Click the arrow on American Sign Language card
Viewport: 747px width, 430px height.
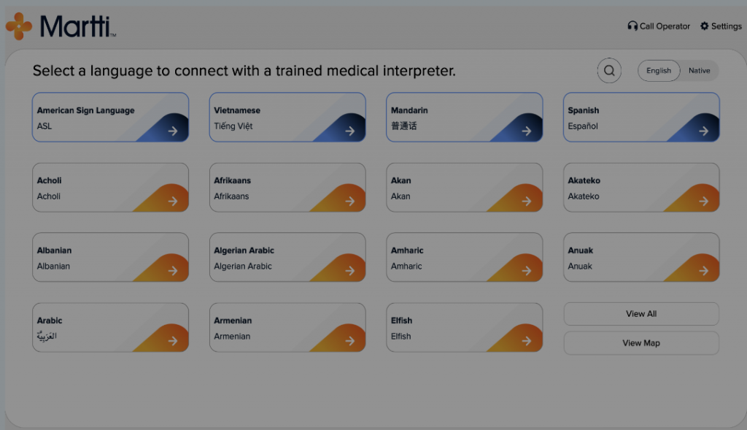pyautogui.click(x=172, y=131)
